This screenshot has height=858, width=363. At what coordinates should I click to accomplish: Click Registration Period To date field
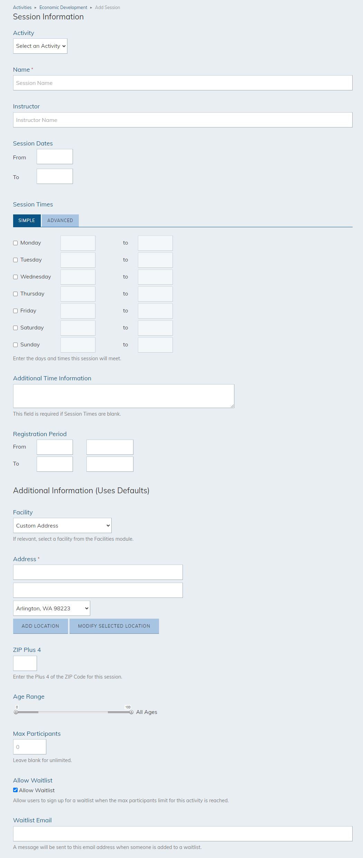(55, 464)
